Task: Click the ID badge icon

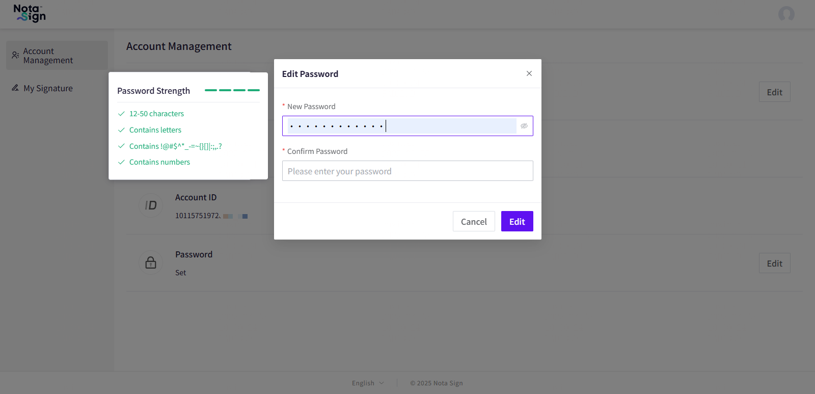Action: pyautogui.click(x=151, y=205)
